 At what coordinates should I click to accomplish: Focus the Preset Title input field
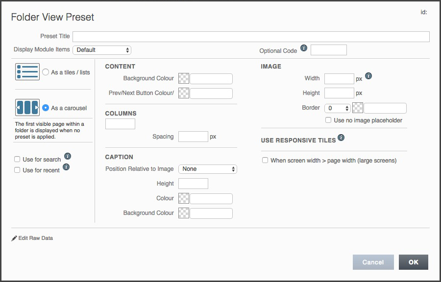pyautogui.click(x=251, y=37)
